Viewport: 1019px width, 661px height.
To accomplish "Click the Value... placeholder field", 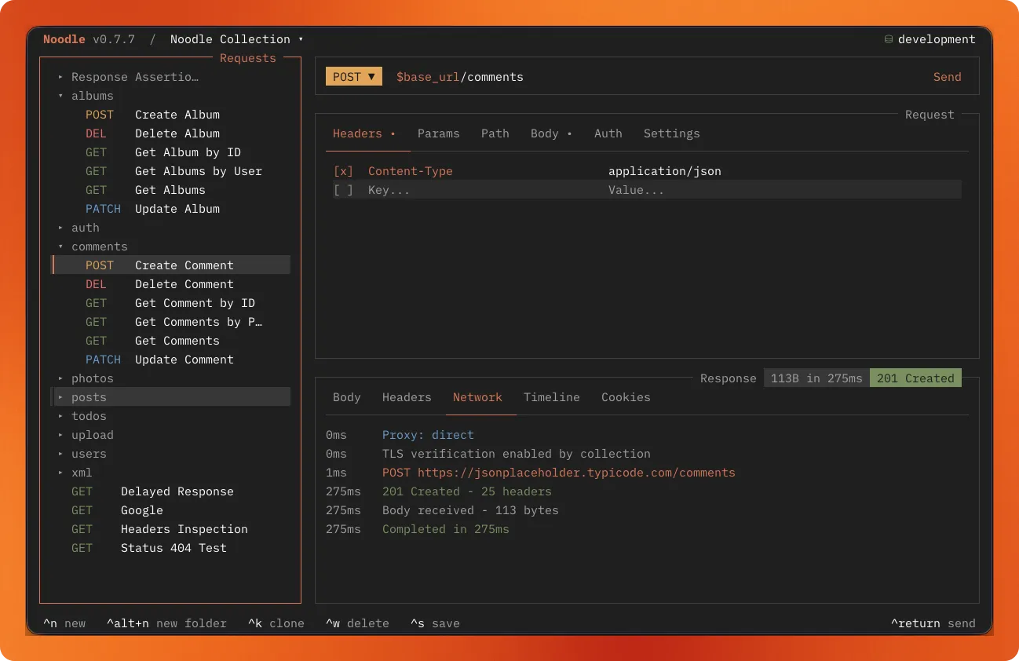I will click(636, 190).
